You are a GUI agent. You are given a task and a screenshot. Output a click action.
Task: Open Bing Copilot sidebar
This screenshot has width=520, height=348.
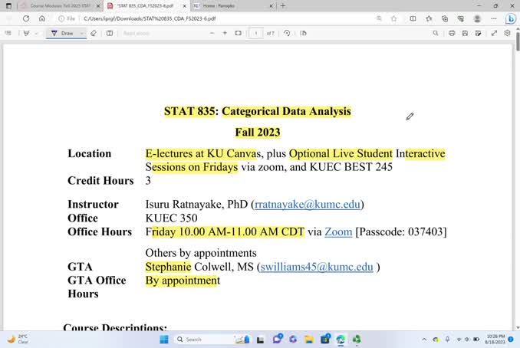[511, 19]
